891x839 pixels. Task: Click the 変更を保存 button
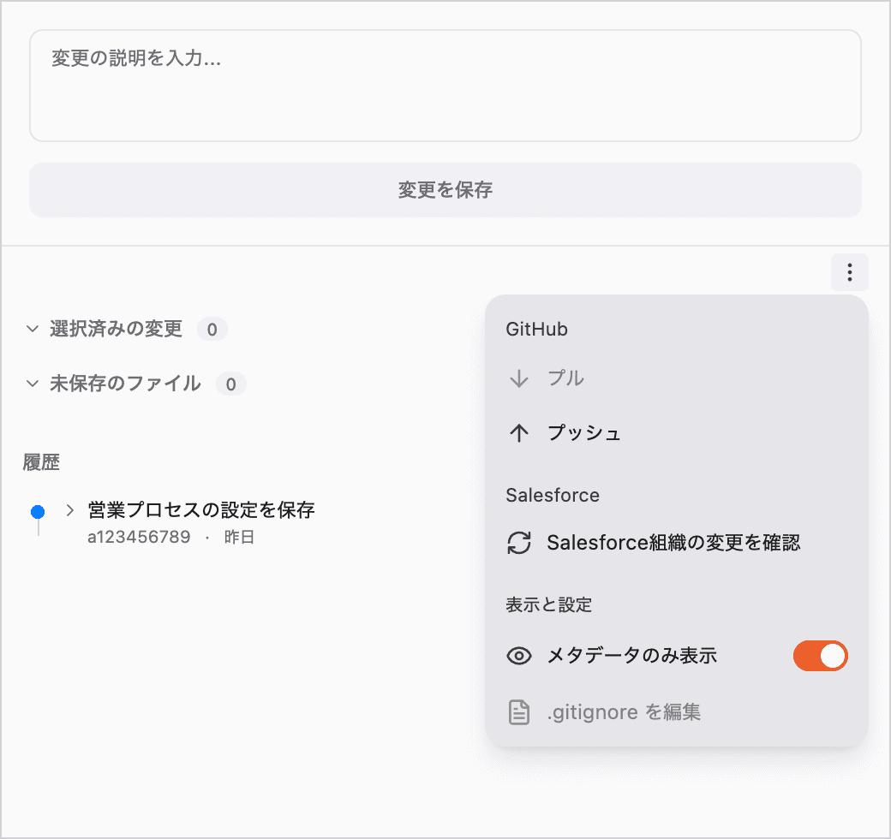point(445,190)
